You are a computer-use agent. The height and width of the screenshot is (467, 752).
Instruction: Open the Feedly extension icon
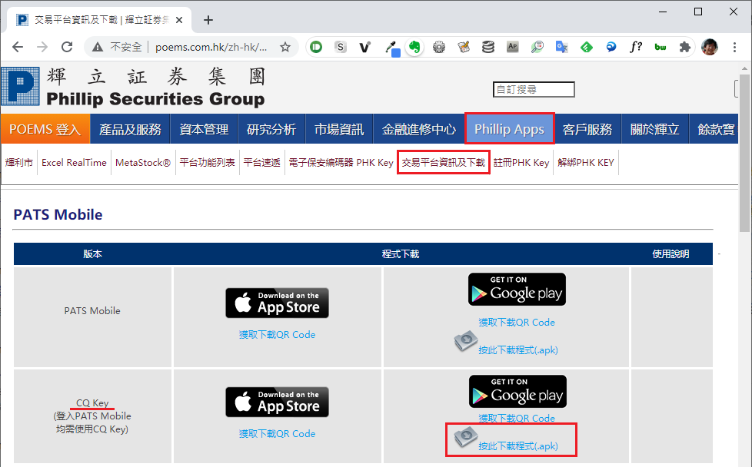click(x=586, y=47)
